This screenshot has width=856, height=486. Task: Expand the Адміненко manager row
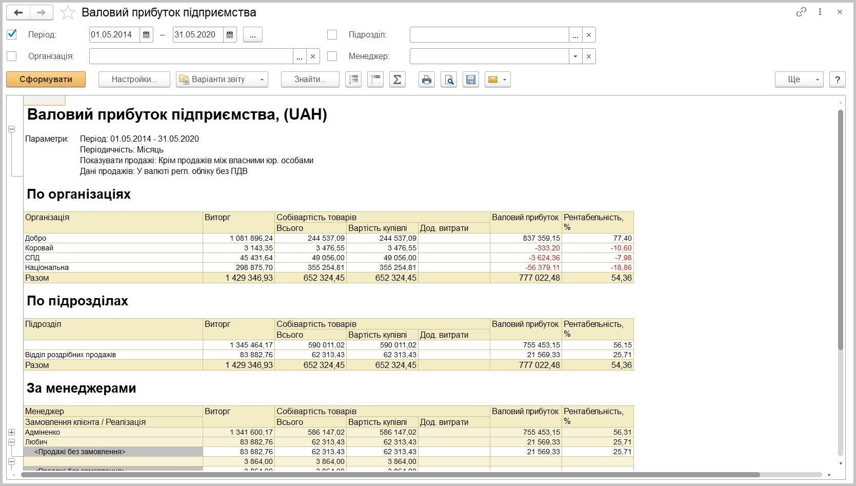coord(11,433)
